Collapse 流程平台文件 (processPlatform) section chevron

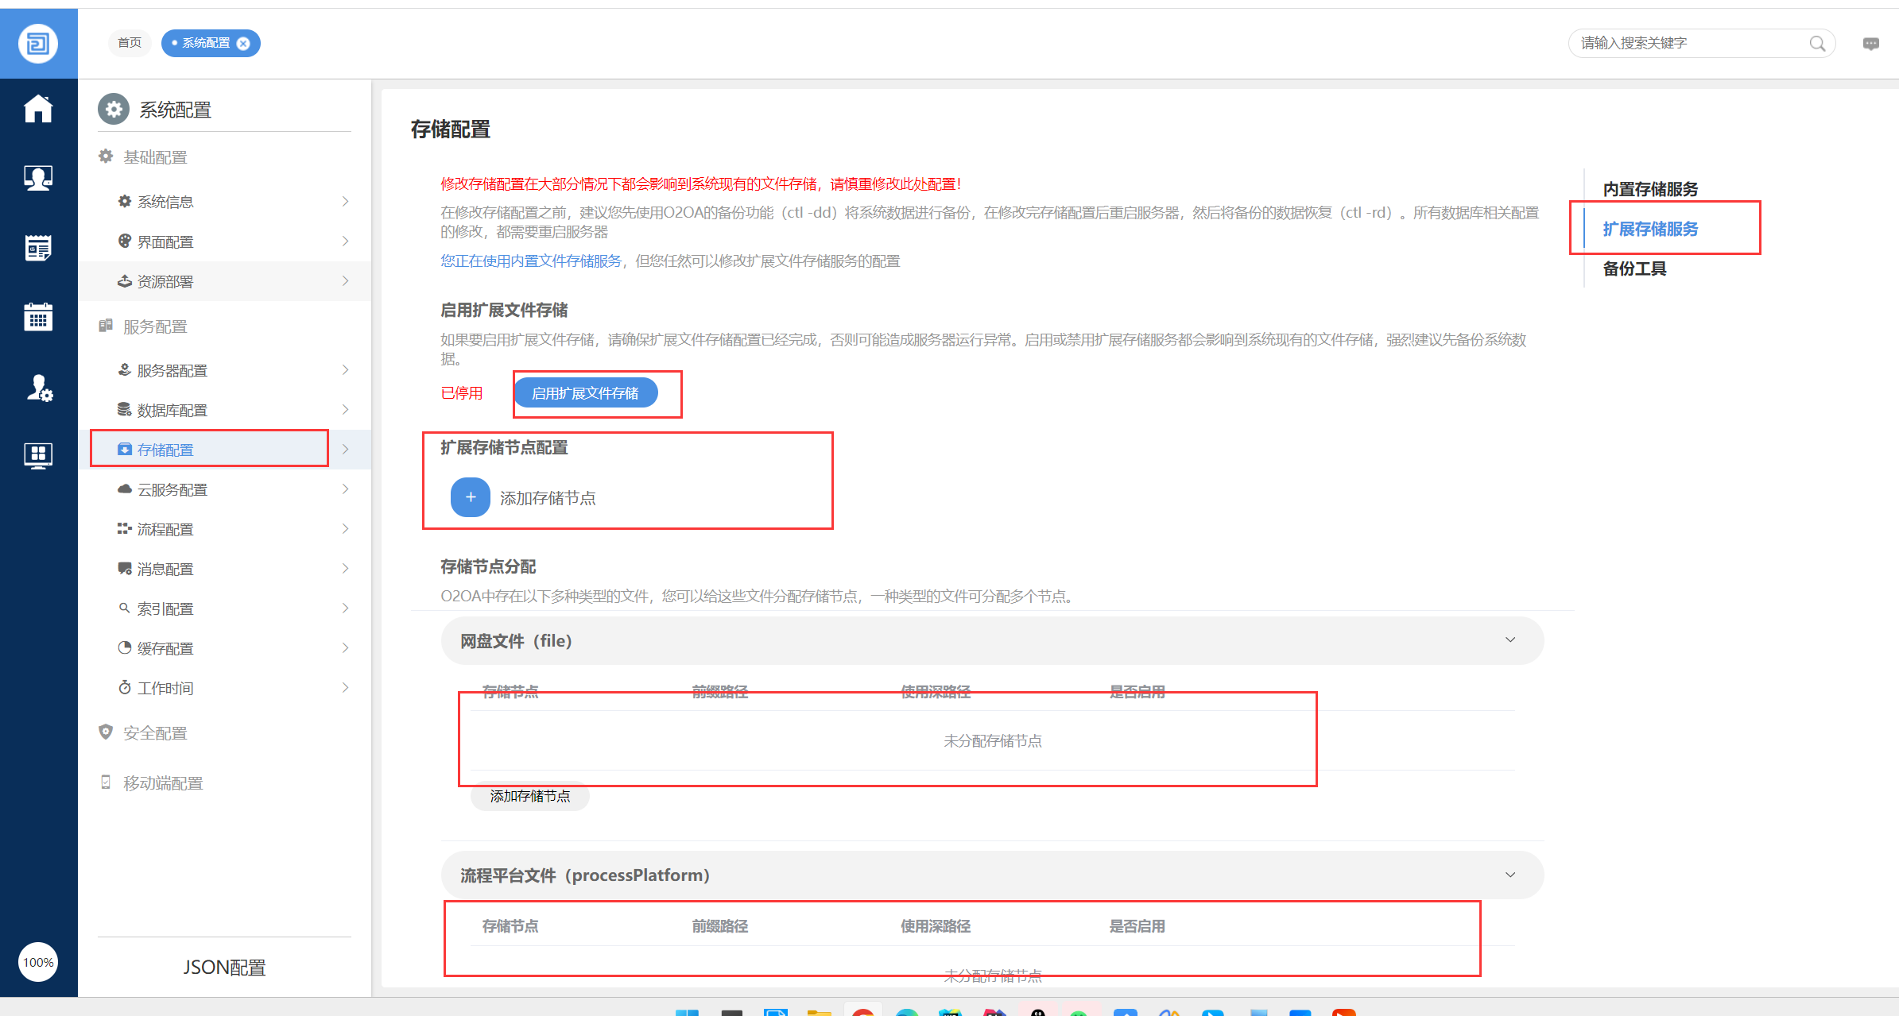pos(1510,875)
